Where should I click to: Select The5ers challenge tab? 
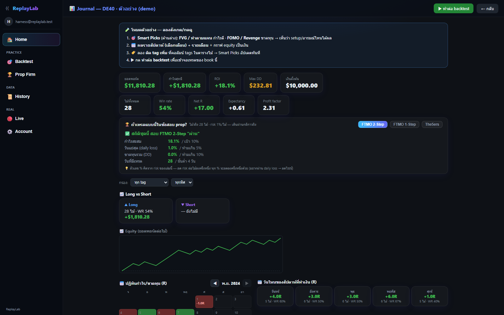(x=432, y=124)
